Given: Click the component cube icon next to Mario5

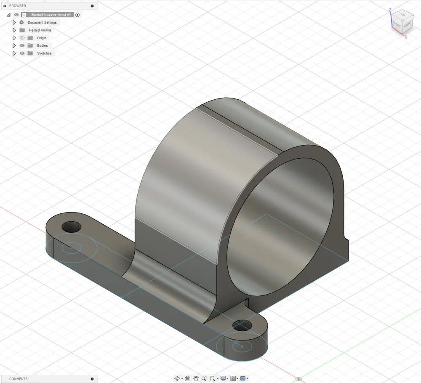Looking at the screenshot, I should (24, 15).
